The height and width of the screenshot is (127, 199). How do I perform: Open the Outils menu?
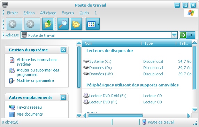(84, 13)
